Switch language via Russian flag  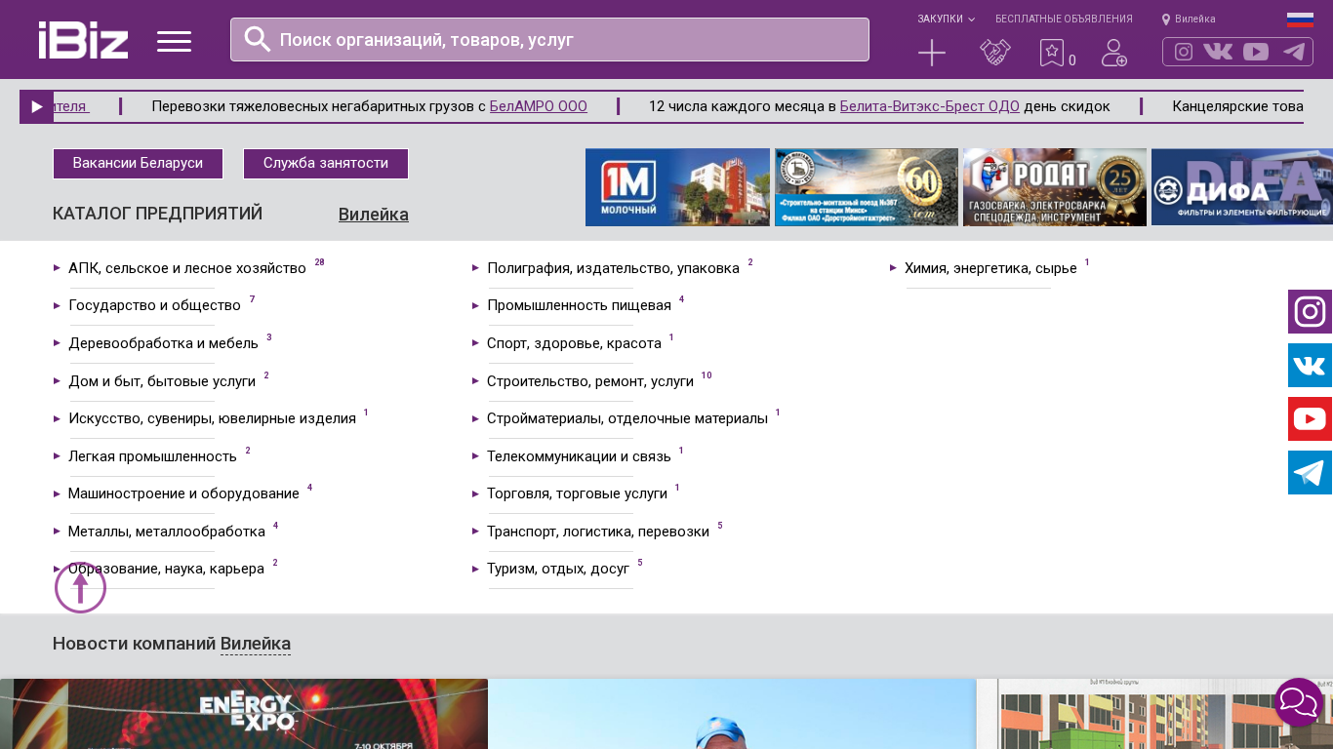1300,20
